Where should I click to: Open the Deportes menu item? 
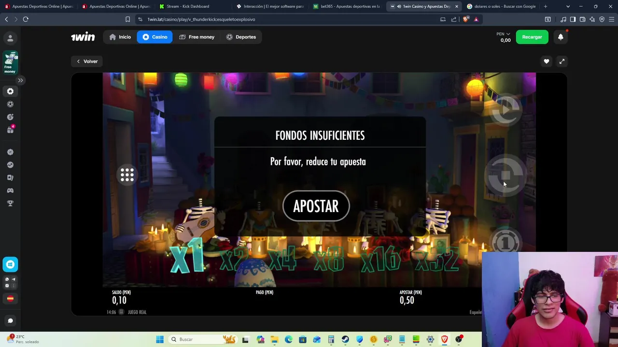pyautogui.click(x=241, y=37)
